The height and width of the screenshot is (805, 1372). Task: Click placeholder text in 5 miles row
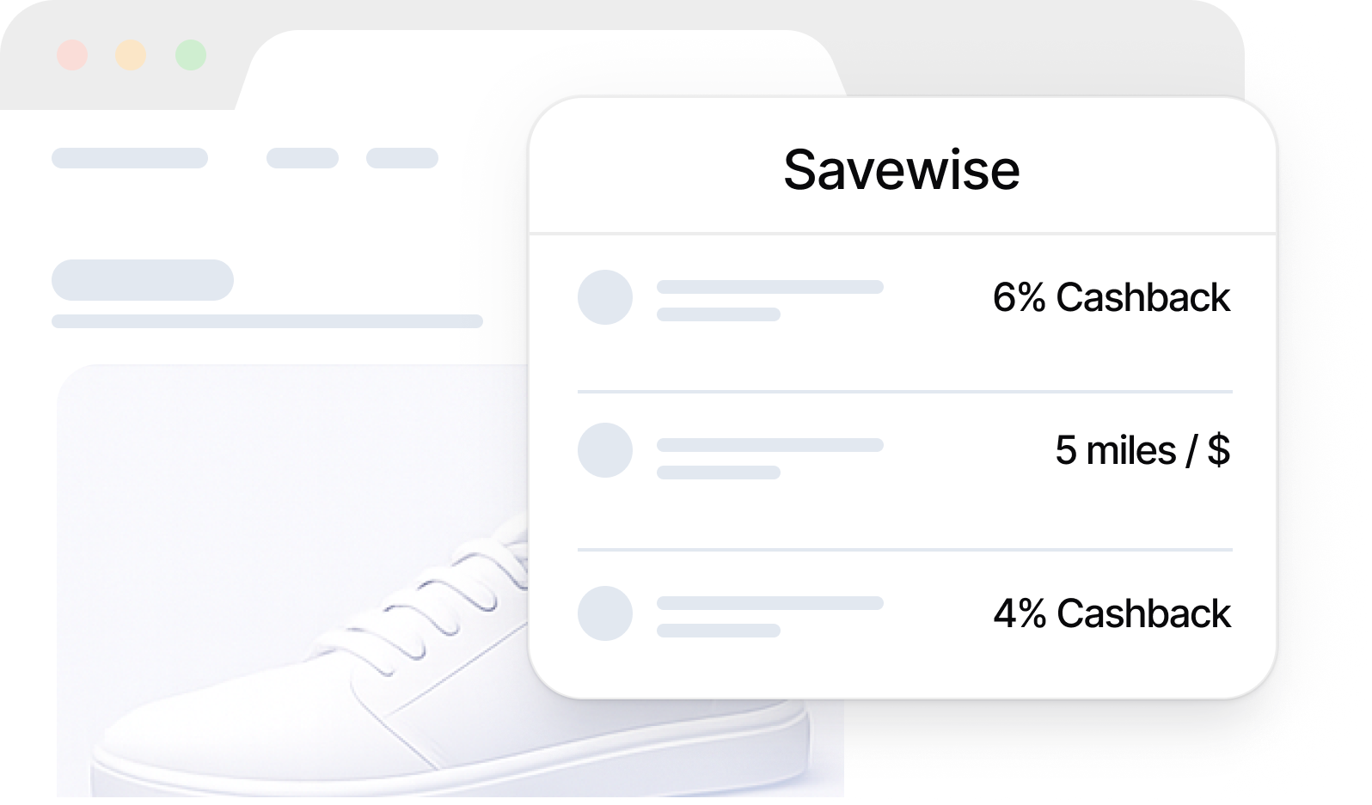pos(769,446)
